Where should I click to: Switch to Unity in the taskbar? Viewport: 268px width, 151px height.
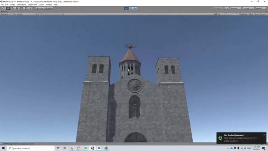92,148
